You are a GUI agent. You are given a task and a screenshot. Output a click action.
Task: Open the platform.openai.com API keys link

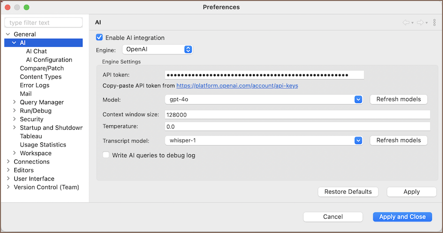tap(237, 86)
